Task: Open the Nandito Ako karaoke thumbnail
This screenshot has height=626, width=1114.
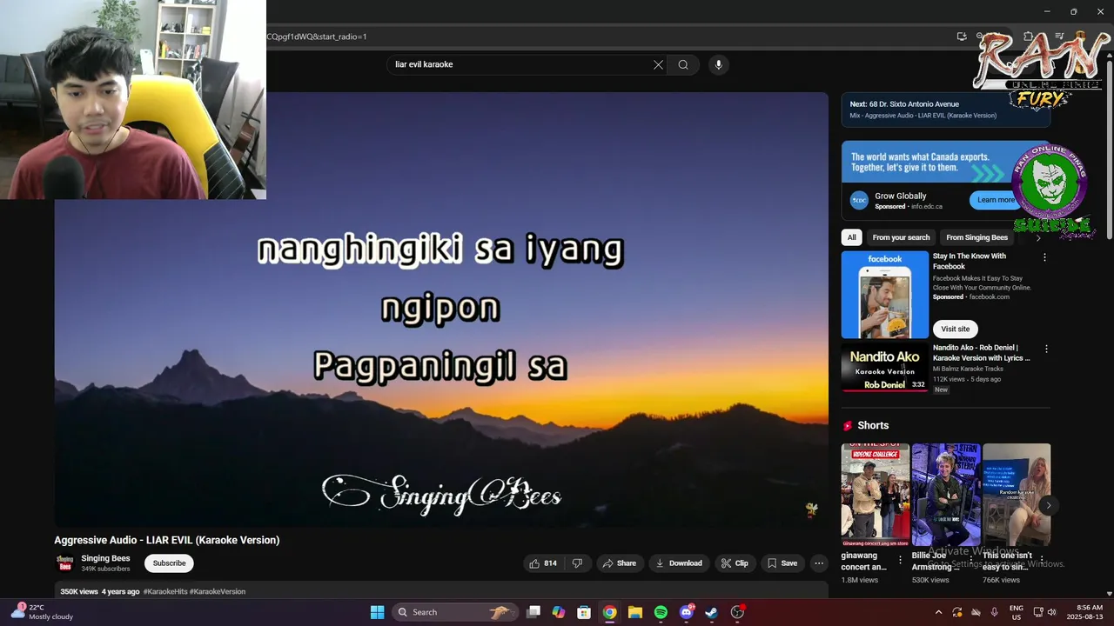Action: point(885,367)
